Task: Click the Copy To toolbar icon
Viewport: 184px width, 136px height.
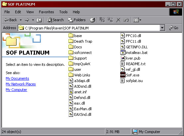Action: [110, 20]
